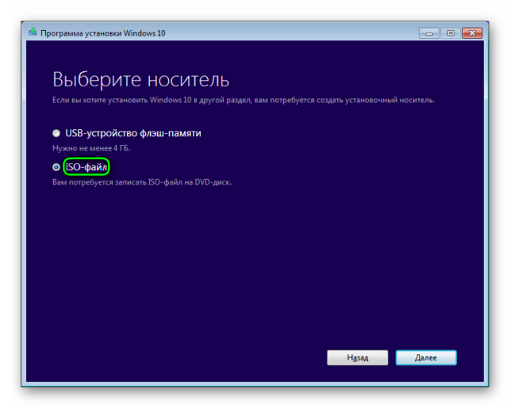Minimize the Windows 10 setup window
Screen dimensions: 510x408
coord(429,33)
